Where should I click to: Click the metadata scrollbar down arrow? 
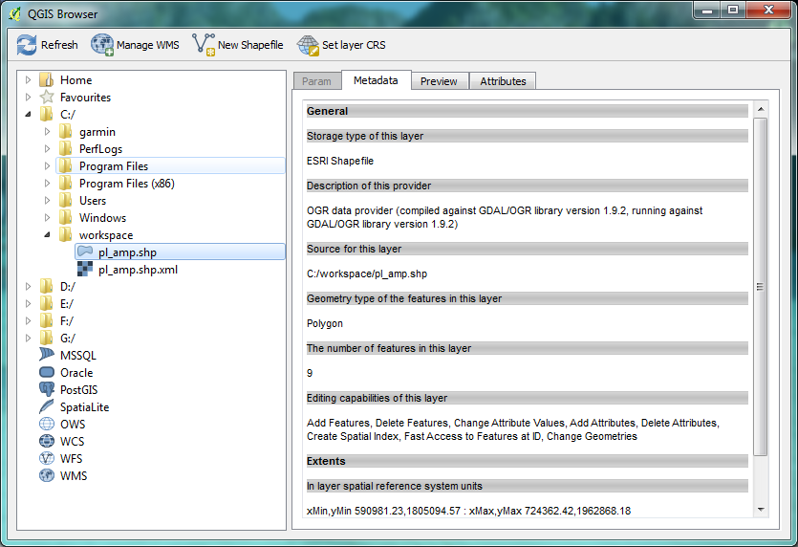pyautogui.click(x=761, y=510)
